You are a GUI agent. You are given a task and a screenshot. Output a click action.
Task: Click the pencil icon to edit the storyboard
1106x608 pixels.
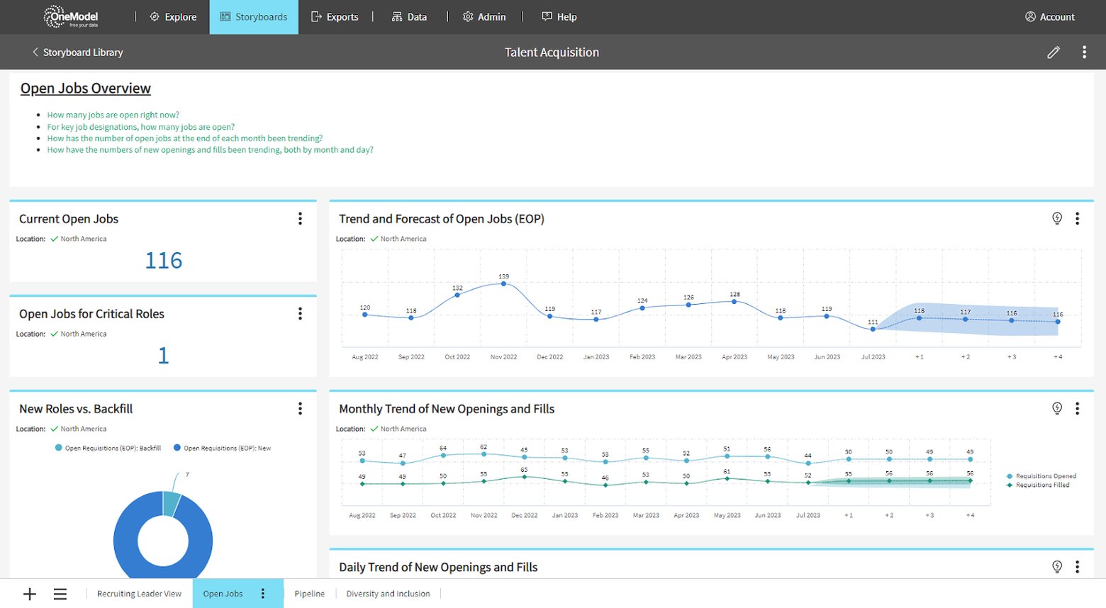pyautogui.click(x=1053, y=52)
